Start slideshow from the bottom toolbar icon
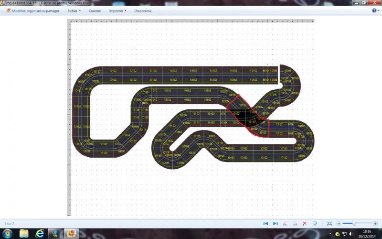382x239 pixels. (315, 223)
